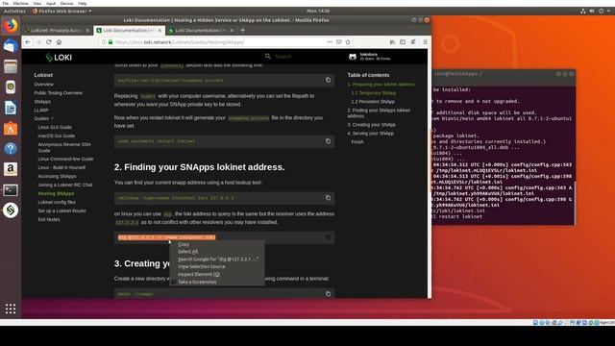Image resolution: width=615 pixels, height=346 pixels.
Task: Go back in Firefox
Action: coord(28,42)
